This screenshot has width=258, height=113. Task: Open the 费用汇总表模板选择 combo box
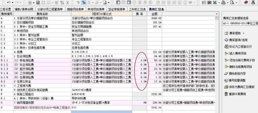[240, 23]
